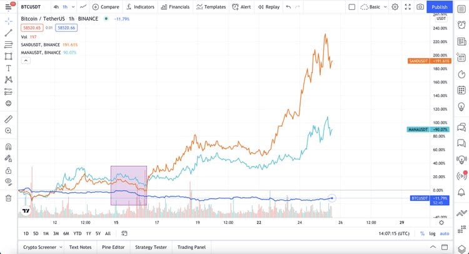469x254 pixels.
Task: Switch to the Strategy Tester tab
Action: 151,247
